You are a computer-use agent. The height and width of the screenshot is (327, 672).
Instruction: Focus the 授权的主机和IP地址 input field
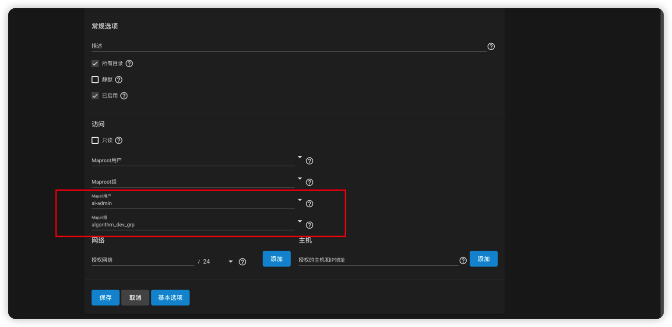[x=378, y=260]
